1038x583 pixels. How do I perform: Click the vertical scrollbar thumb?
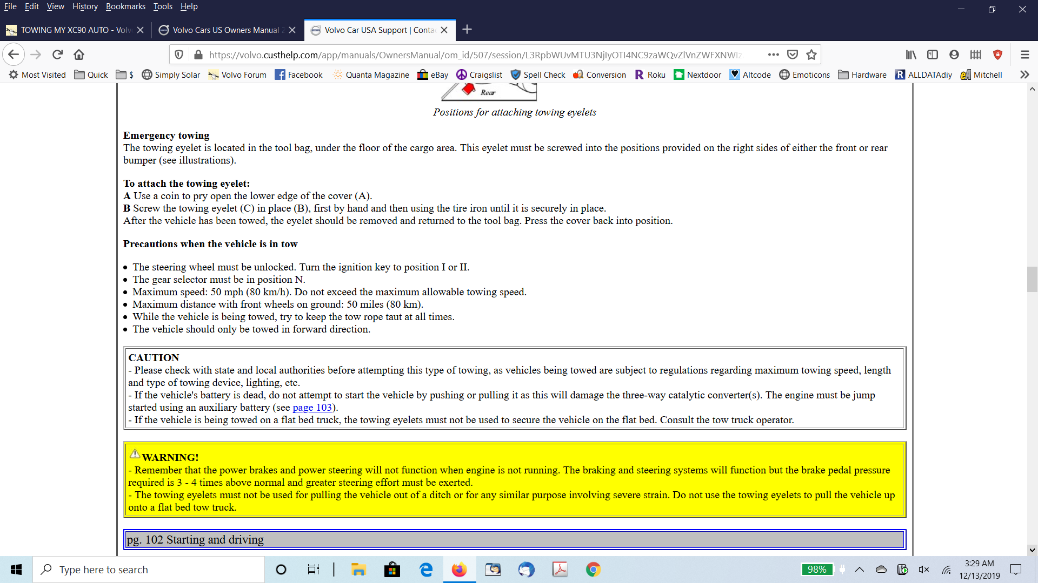(1032, 279)
